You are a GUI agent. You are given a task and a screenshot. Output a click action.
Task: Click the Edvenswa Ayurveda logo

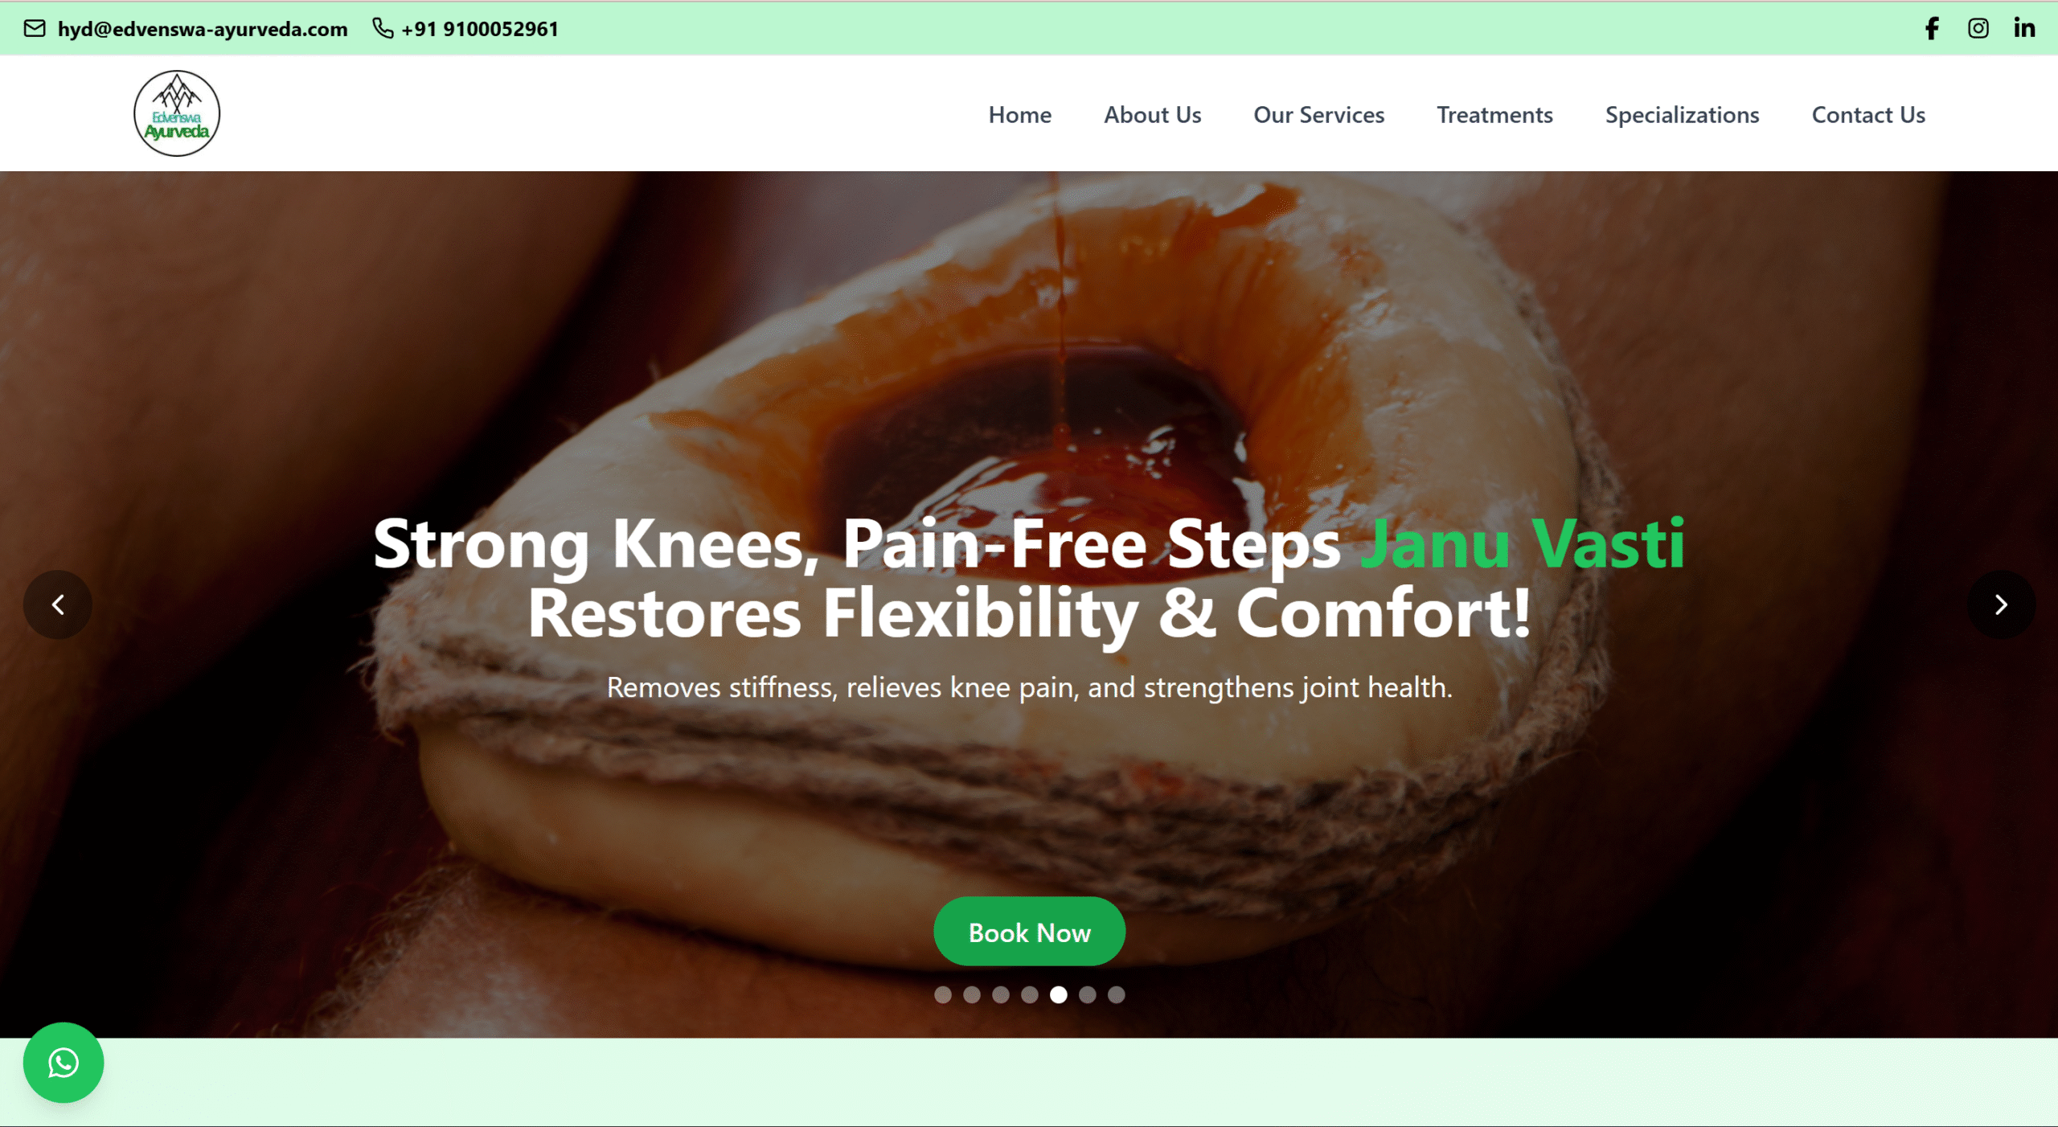(177, 113)
